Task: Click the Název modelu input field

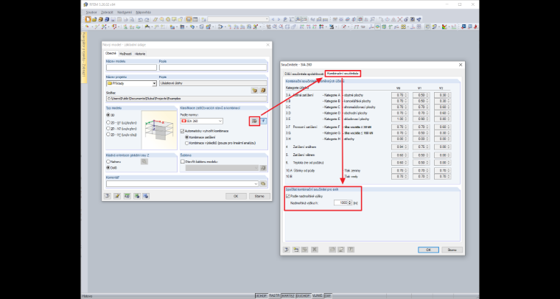Action: click(131, 68)
